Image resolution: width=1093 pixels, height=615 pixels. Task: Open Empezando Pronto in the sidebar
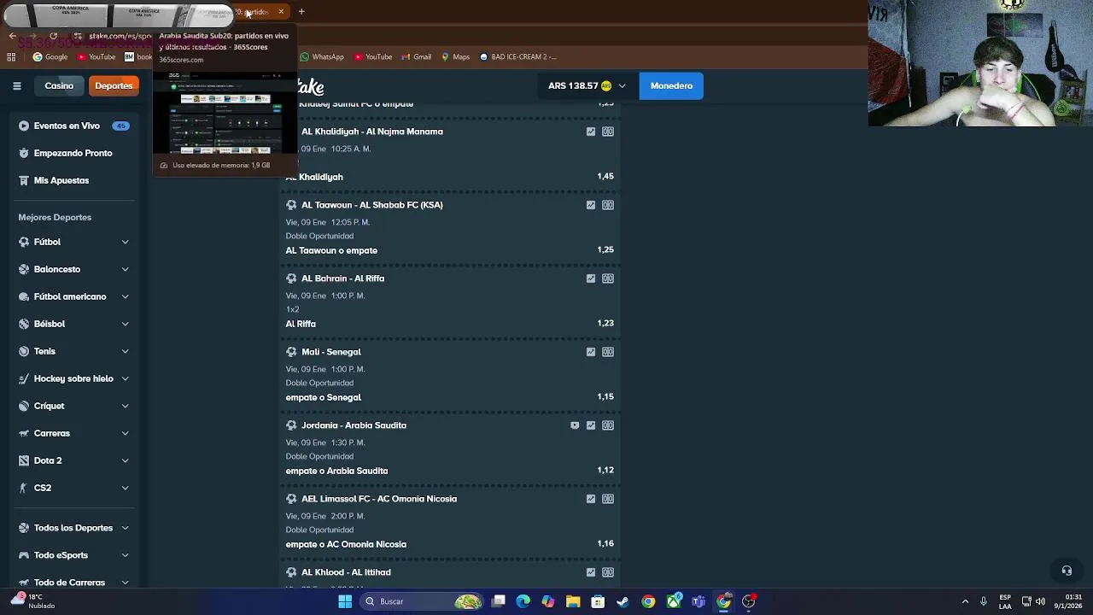[x=73, y=153]
